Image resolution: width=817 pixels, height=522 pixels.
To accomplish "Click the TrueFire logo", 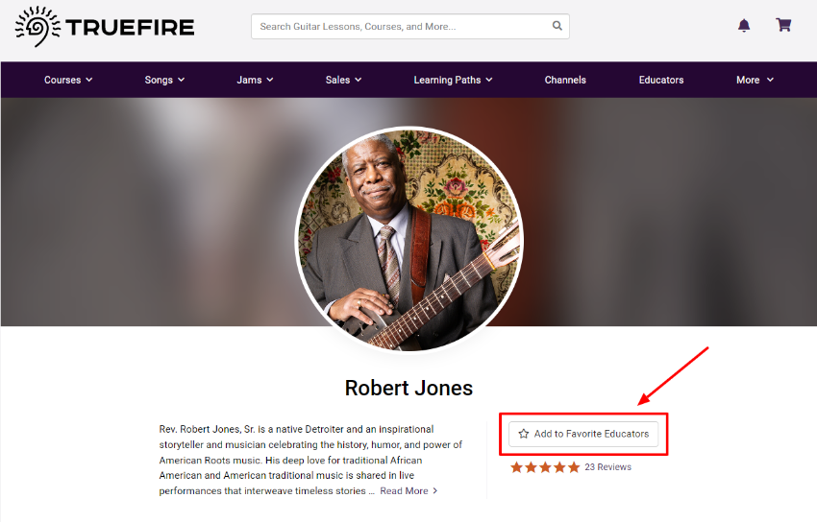I will point(105,27).
